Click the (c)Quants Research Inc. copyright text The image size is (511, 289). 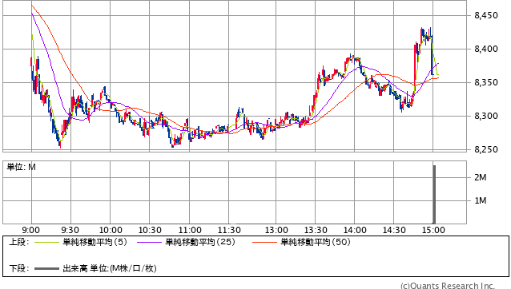[448, 286]
